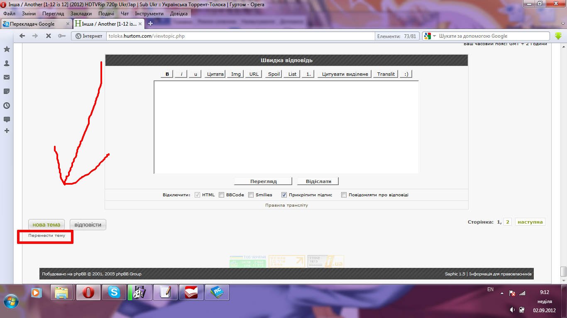
Task: Open Skype from the taskbar
Action: pos(114,293)
